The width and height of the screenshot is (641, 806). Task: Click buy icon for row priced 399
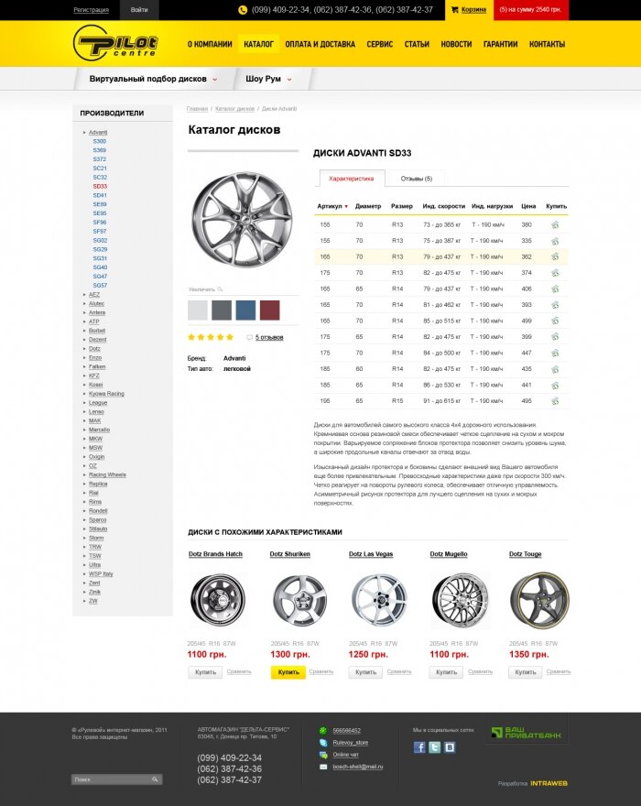coord(555,337)
